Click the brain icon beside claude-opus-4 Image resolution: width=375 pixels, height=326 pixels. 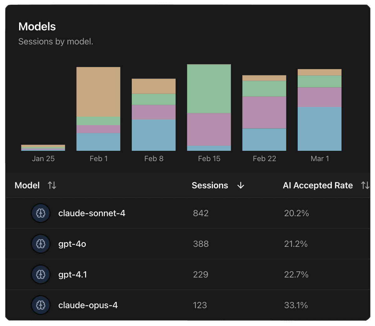coord(41,305)
